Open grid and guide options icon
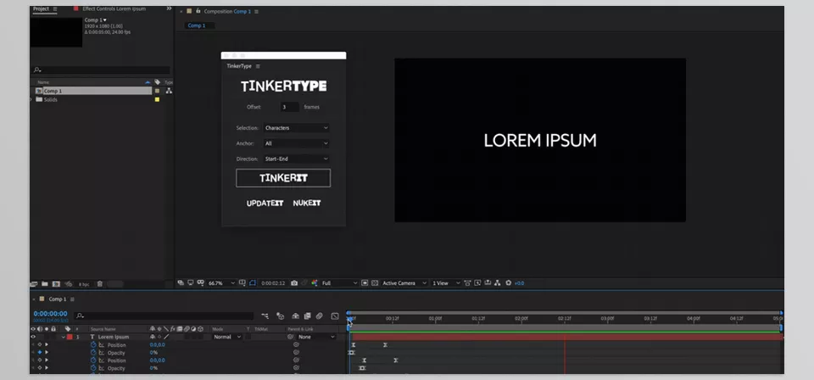The height and width of the screenshot is (380, 814). click(242, 283)
